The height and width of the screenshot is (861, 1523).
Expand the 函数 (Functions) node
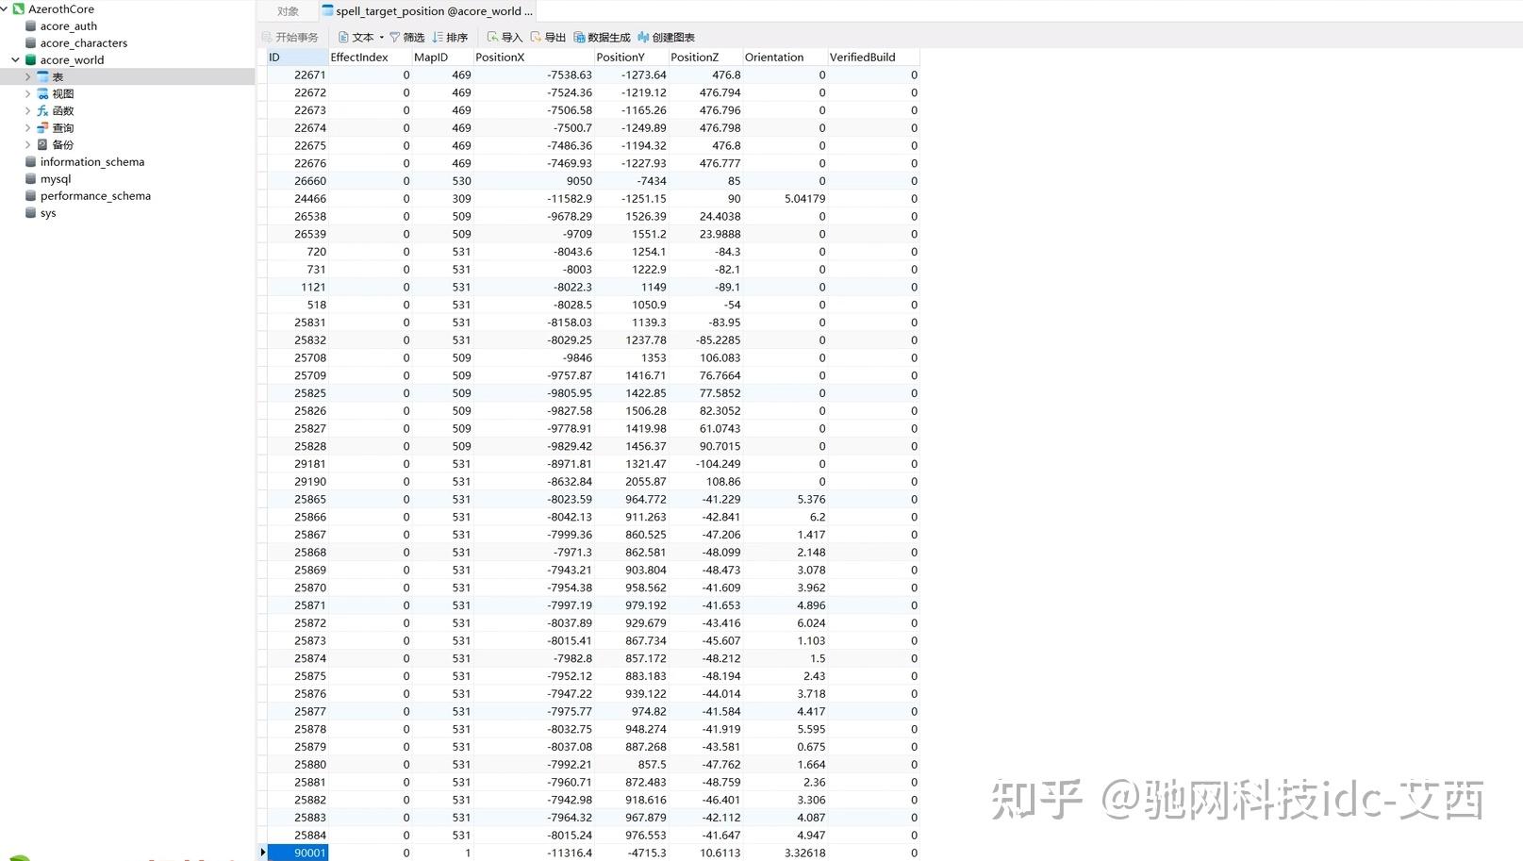pyautogui.click(x=28, y=110)
